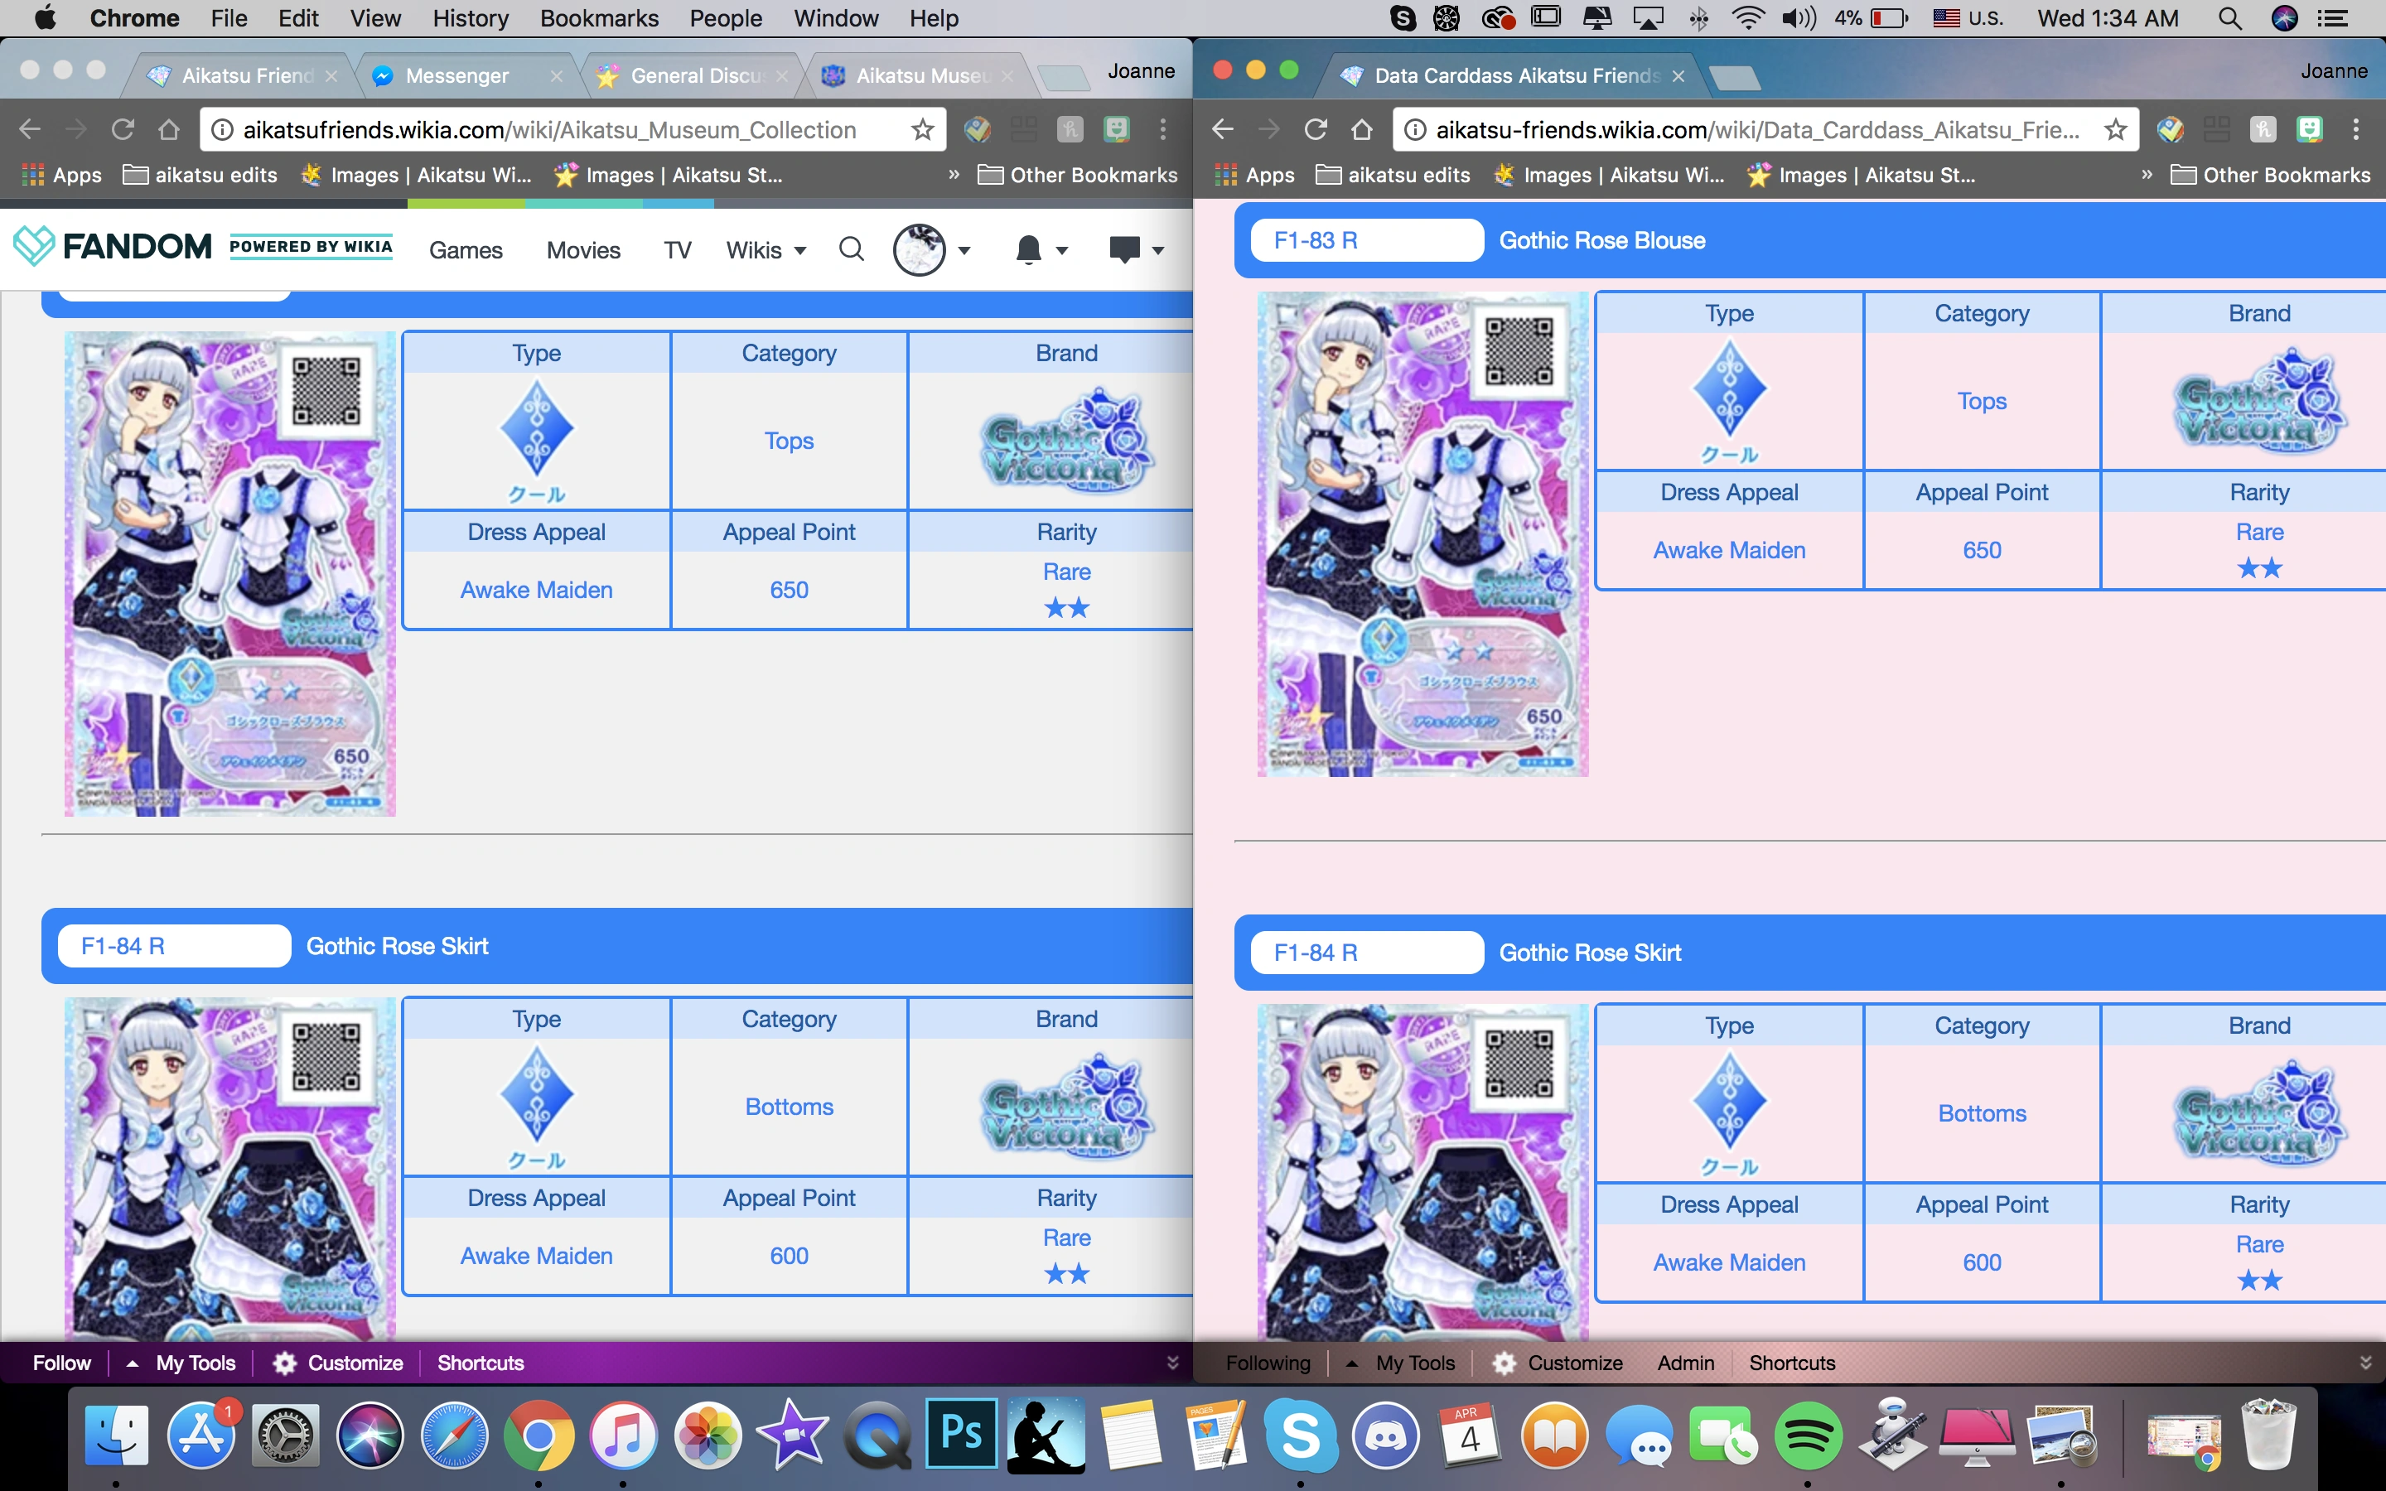This screenshot has width=2386, height=1491.
Task: Click the FANDOM search magnifier icon
Action: [x=851, y=249]
